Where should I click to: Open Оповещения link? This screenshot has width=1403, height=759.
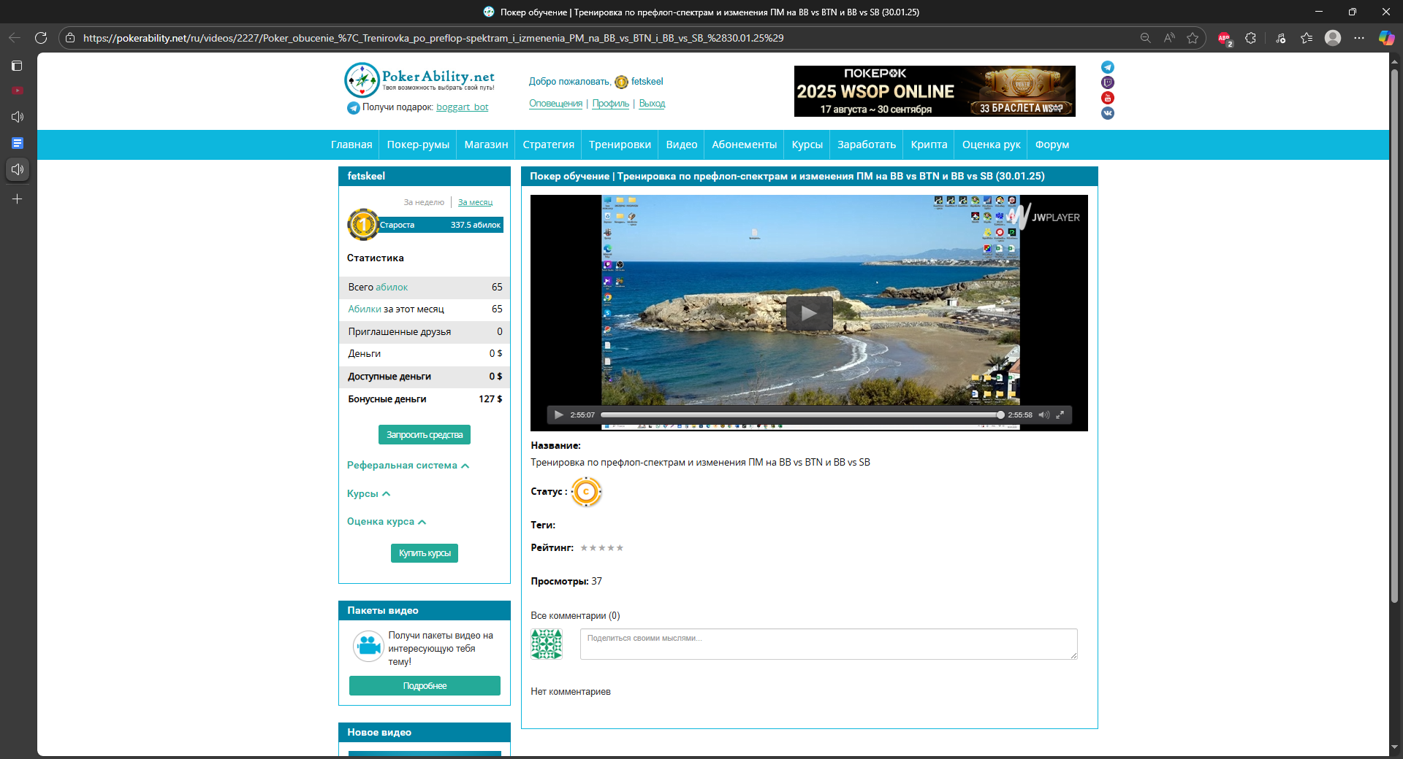pos(556,104)
